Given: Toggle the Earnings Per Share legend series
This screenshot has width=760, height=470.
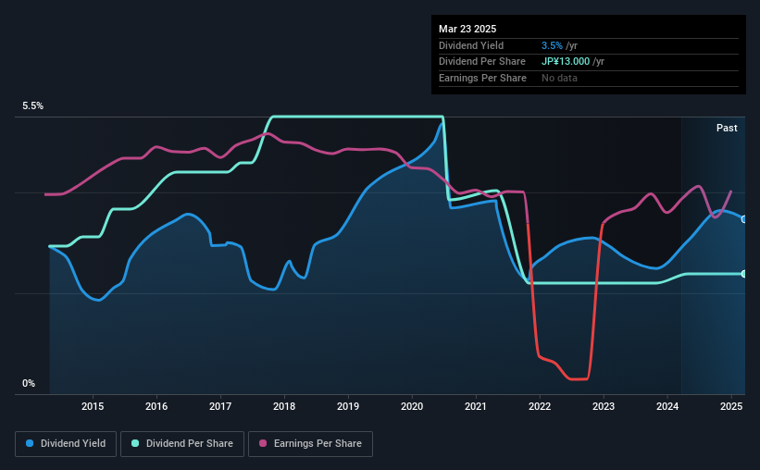Looking at the screenshot, I should [310, 444].
